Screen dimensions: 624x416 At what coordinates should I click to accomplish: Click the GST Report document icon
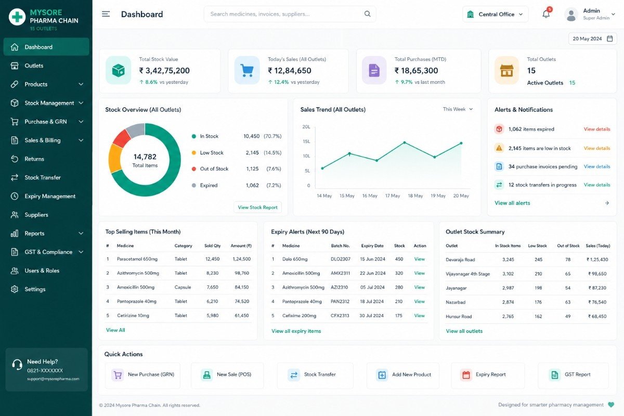pyautogui.click(x=555, y=374)
